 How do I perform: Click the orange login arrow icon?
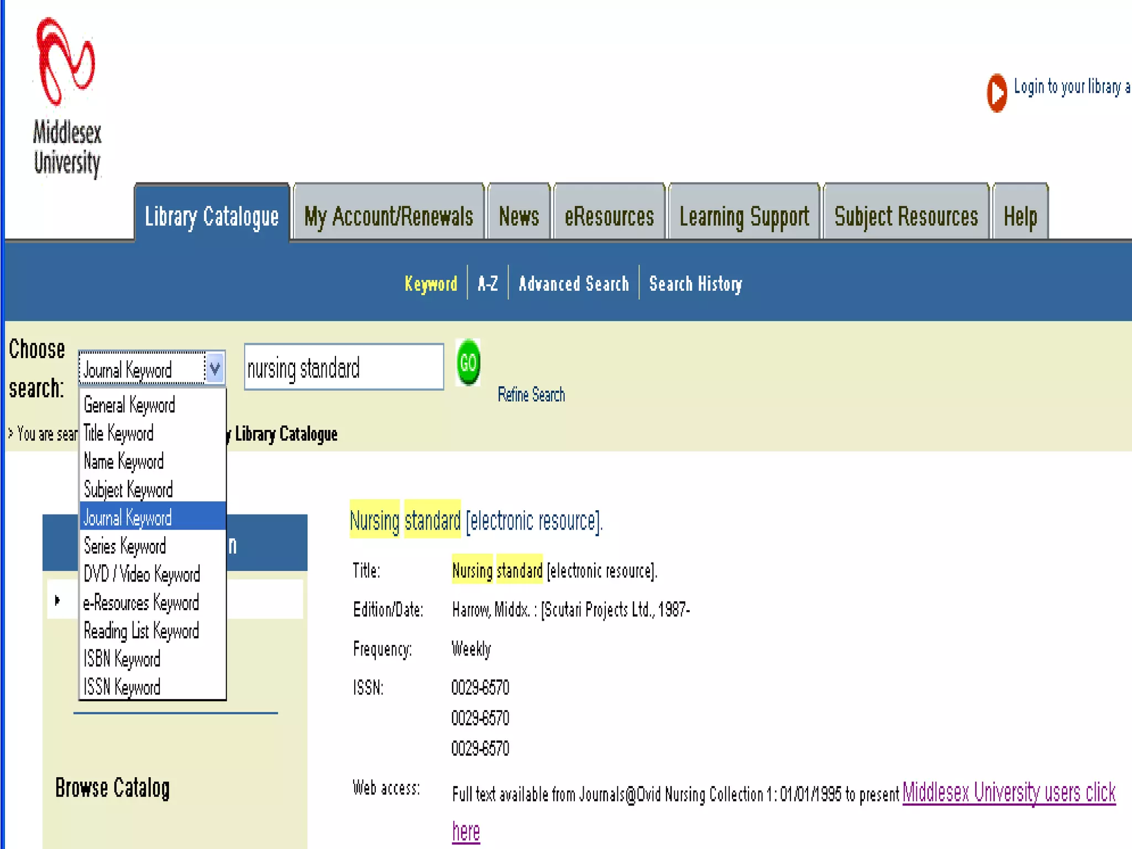[x=997, y=92]
